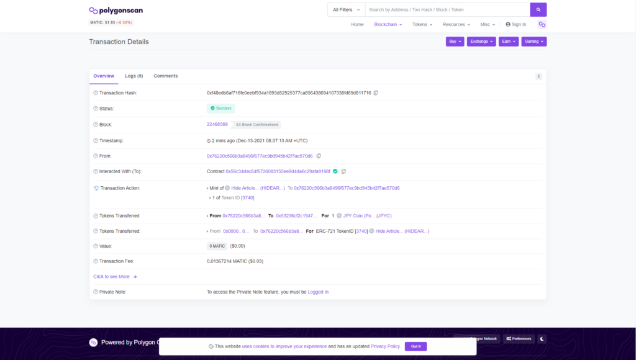Open the Privacy Policy link

(x=385, y=346)
